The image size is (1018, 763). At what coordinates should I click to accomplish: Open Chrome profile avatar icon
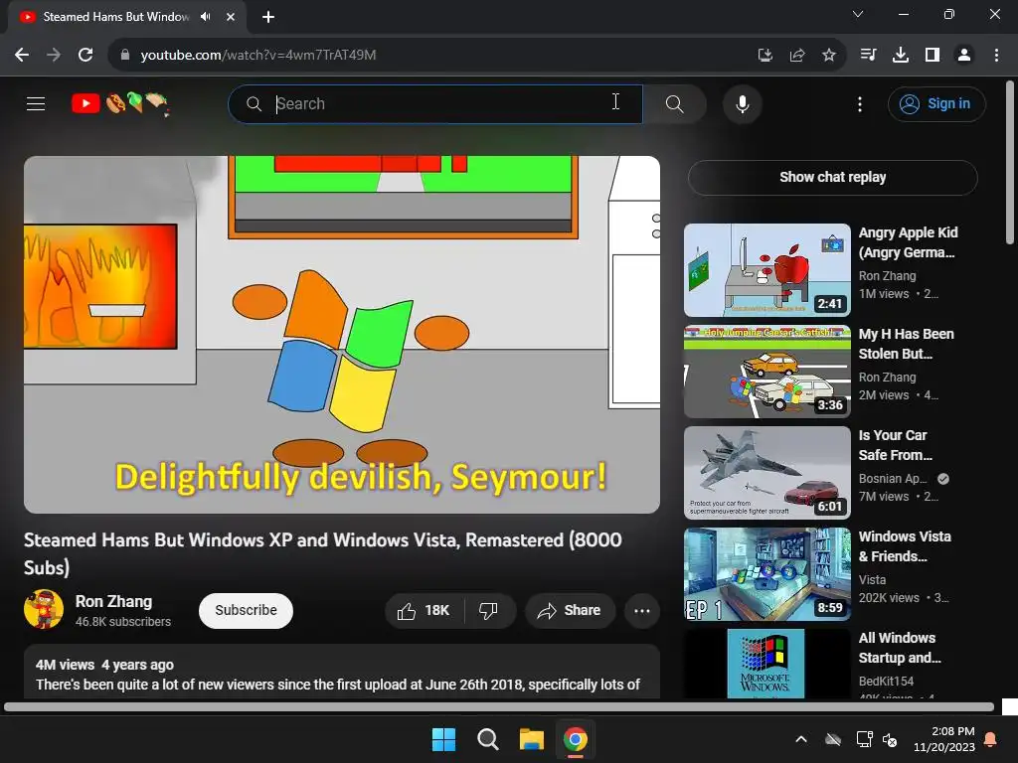(964, 56)
